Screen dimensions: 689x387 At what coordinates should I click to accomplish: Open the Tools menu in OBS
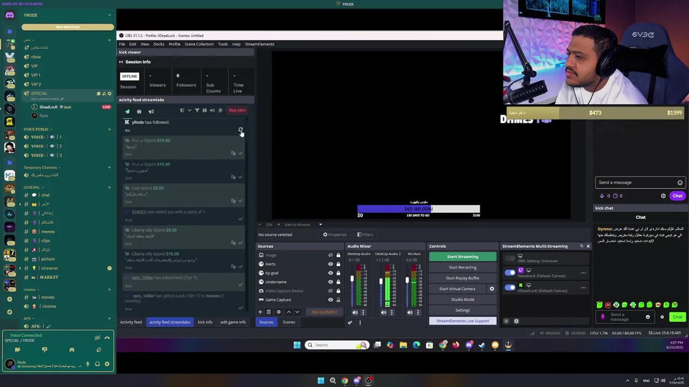(x=223, y=44)
